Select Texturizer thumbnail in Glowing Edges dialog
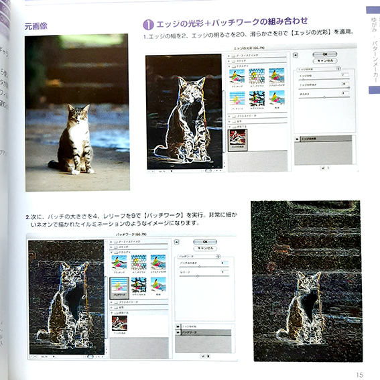 click(277, 76)
